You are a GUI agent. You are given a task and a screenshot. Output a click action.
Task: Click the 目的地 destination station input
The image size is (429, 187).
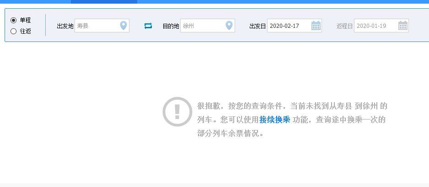(x=207, y=26)
